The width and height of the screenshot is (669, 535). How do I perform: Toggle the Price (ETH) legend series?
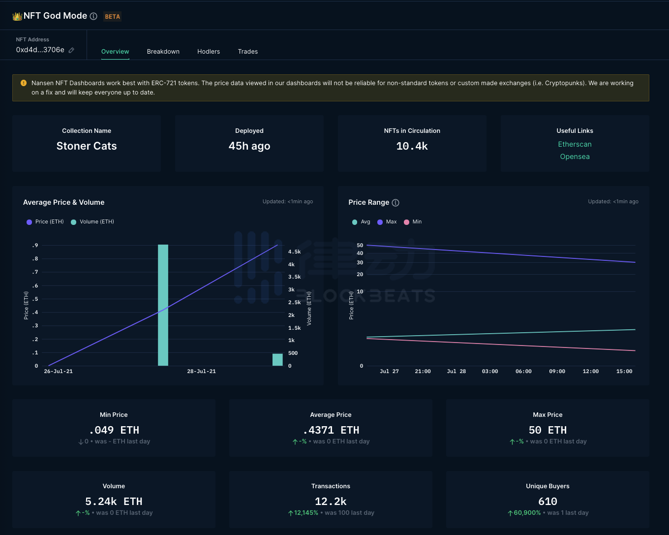point(45,222)
